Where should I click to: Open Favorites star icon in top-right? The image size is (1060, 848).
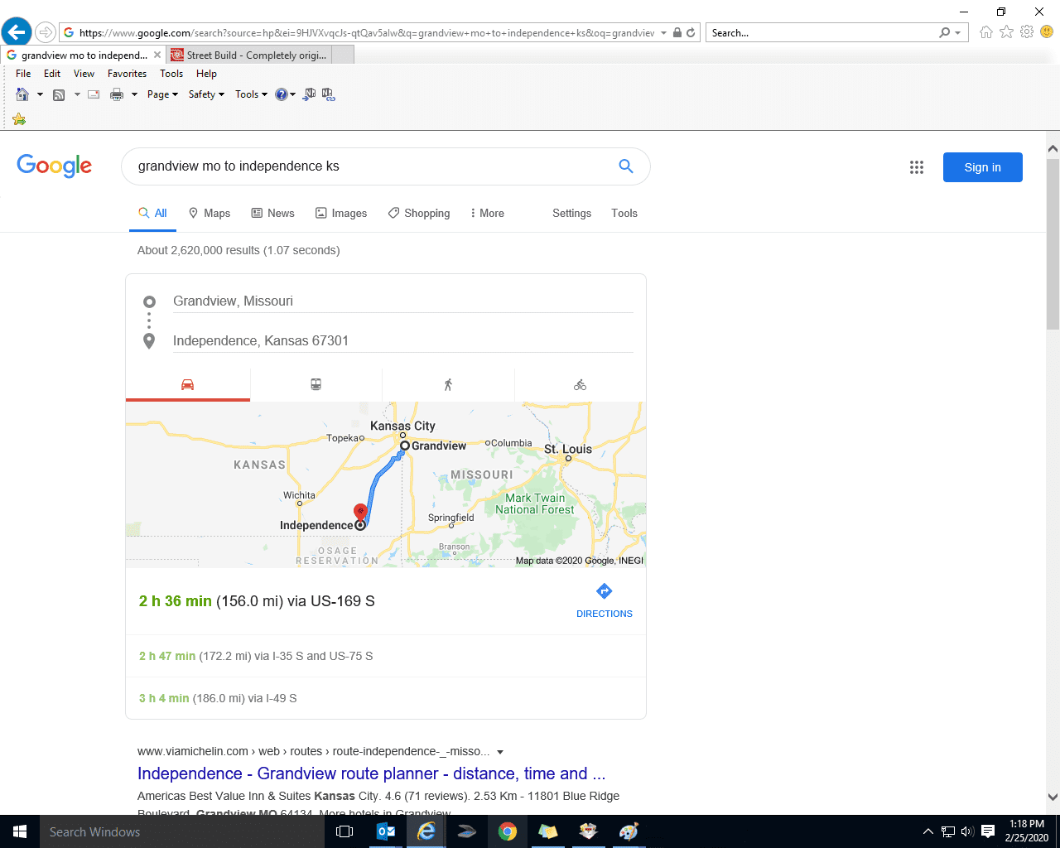(x=1006, y=32)
